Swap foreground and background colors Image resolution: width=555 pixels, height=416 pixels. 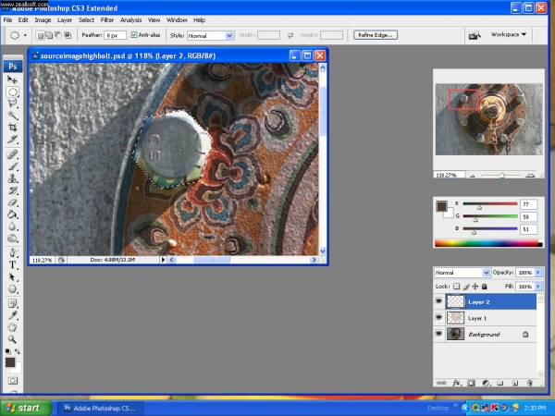(x=17, y=351)
